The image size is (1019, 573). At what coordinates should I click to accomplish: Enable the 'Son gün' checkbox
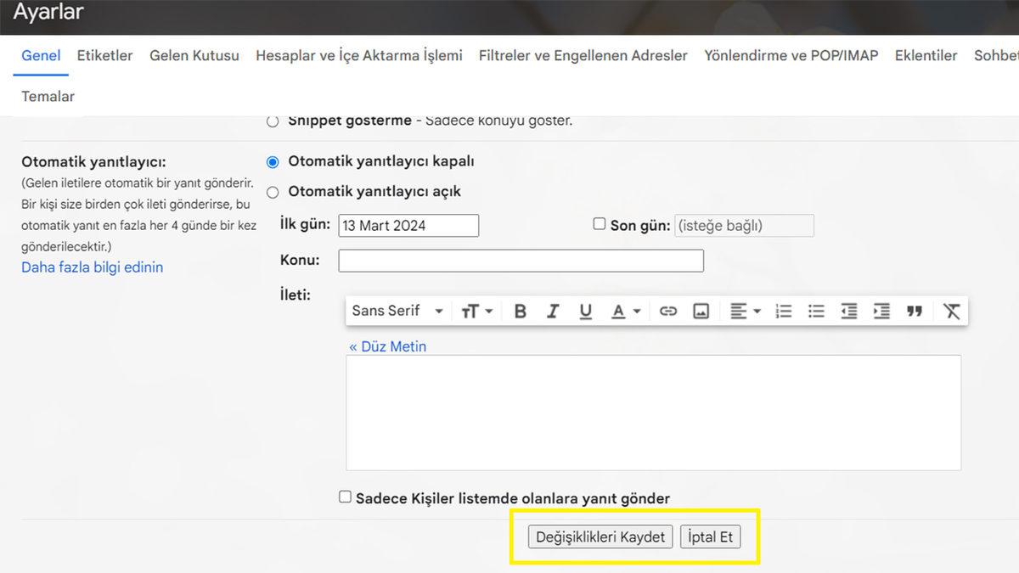pos(599,223)
